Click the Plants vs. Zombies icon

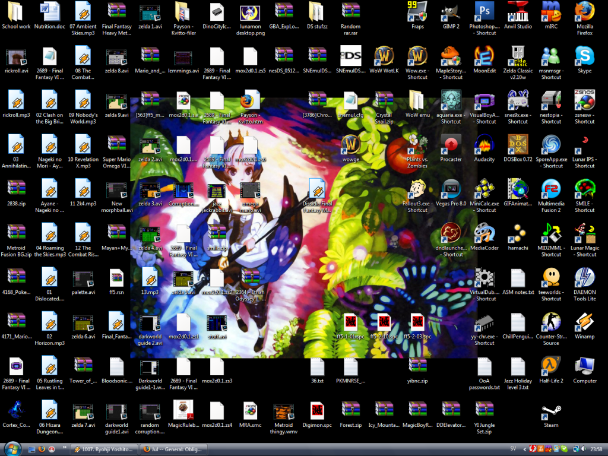417,145
